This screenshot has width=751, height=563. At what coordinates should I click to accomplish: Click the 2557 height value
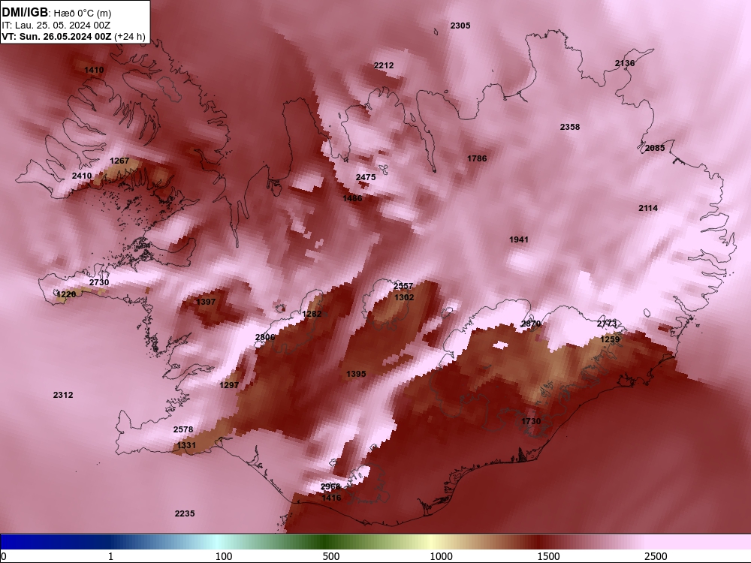[x=403, y=286]
